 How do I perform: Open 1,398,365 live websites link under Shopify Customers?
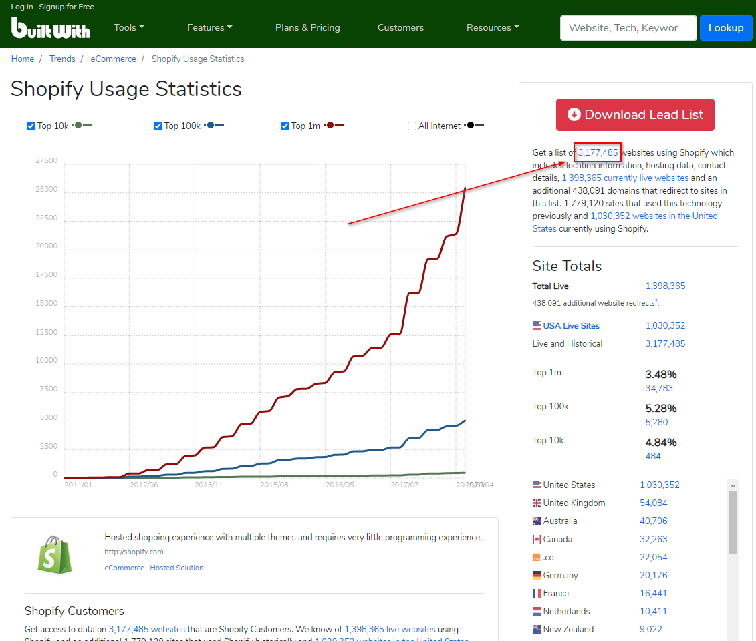[390, 629]
